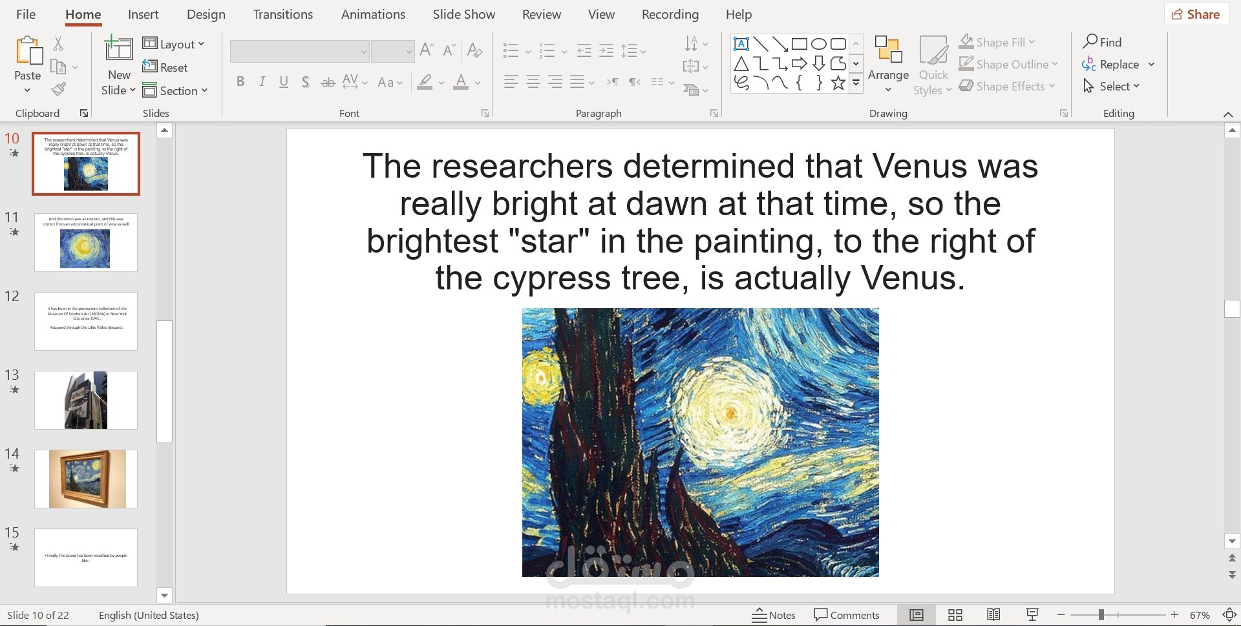Click the zoom slider handle
Image resolution: width=1241 pixels, height=626 pixels.
tap(1101, 615)
